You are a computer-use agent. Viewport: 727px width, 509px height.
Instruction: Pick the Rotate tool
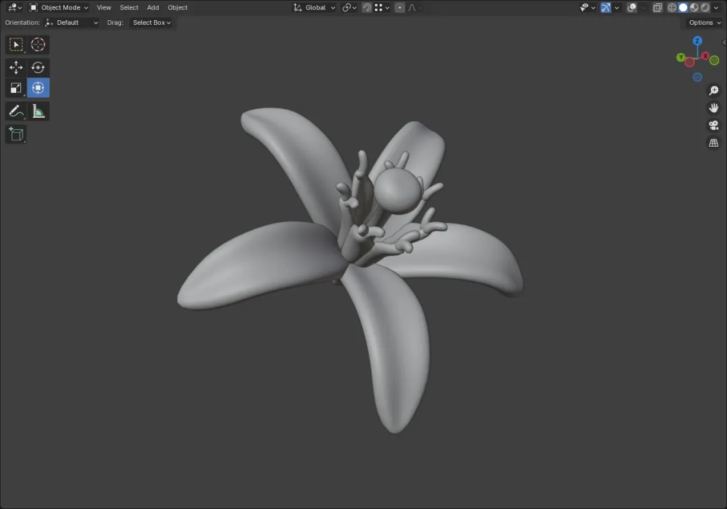pos(38,68)
